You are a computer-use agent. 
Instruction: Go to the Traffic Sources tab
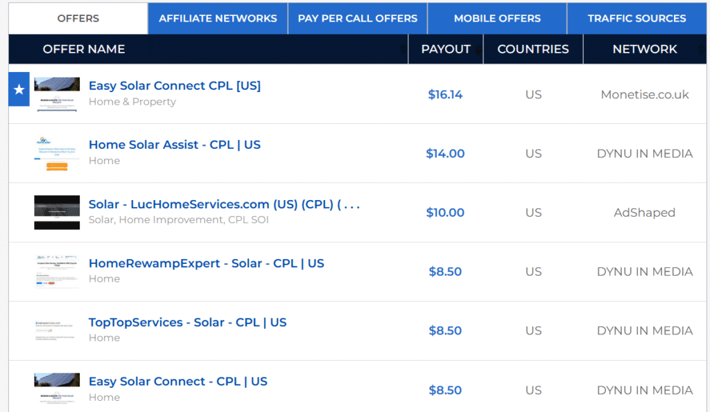[x=637, y=19]
